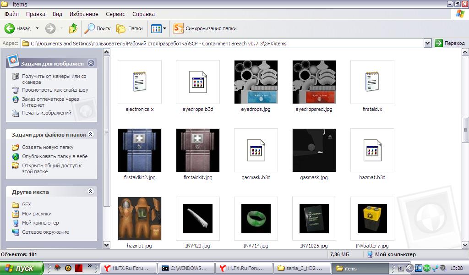Select the INVbattery.jpg thumbnail

click(372, 219)
